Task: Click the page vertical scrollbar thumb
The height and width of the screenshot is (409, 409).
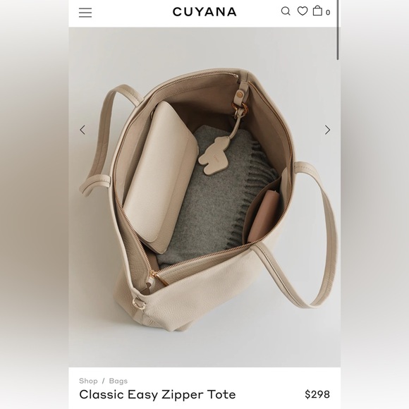Action: coord(338,30)
